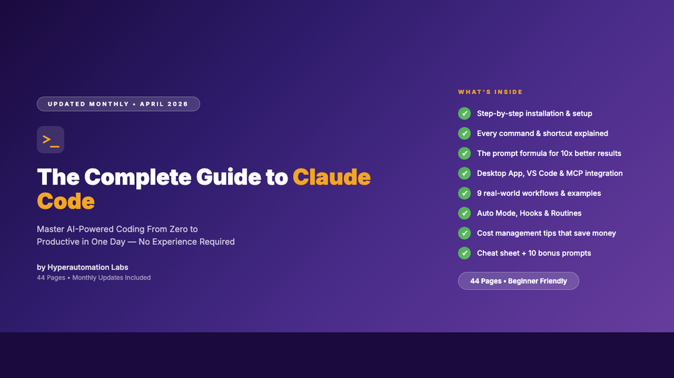
Task: Click the orange Claude word in title
Action: (331, 177)
